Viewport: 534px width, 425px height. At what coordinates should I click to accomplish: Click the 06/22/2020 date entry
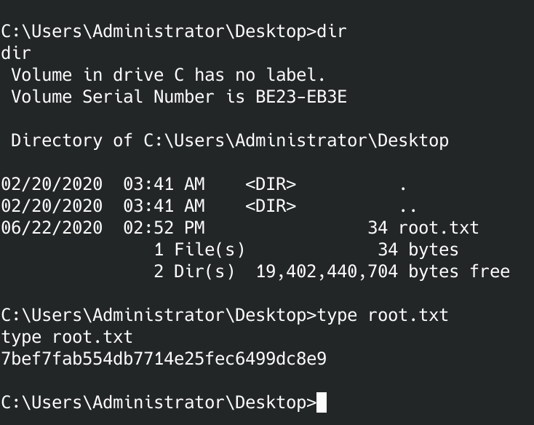(52, 228)
